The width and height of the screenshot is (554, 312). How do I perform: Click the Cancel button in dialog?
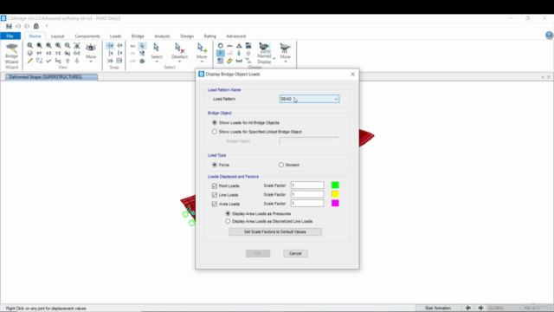(x=295, y=253)
